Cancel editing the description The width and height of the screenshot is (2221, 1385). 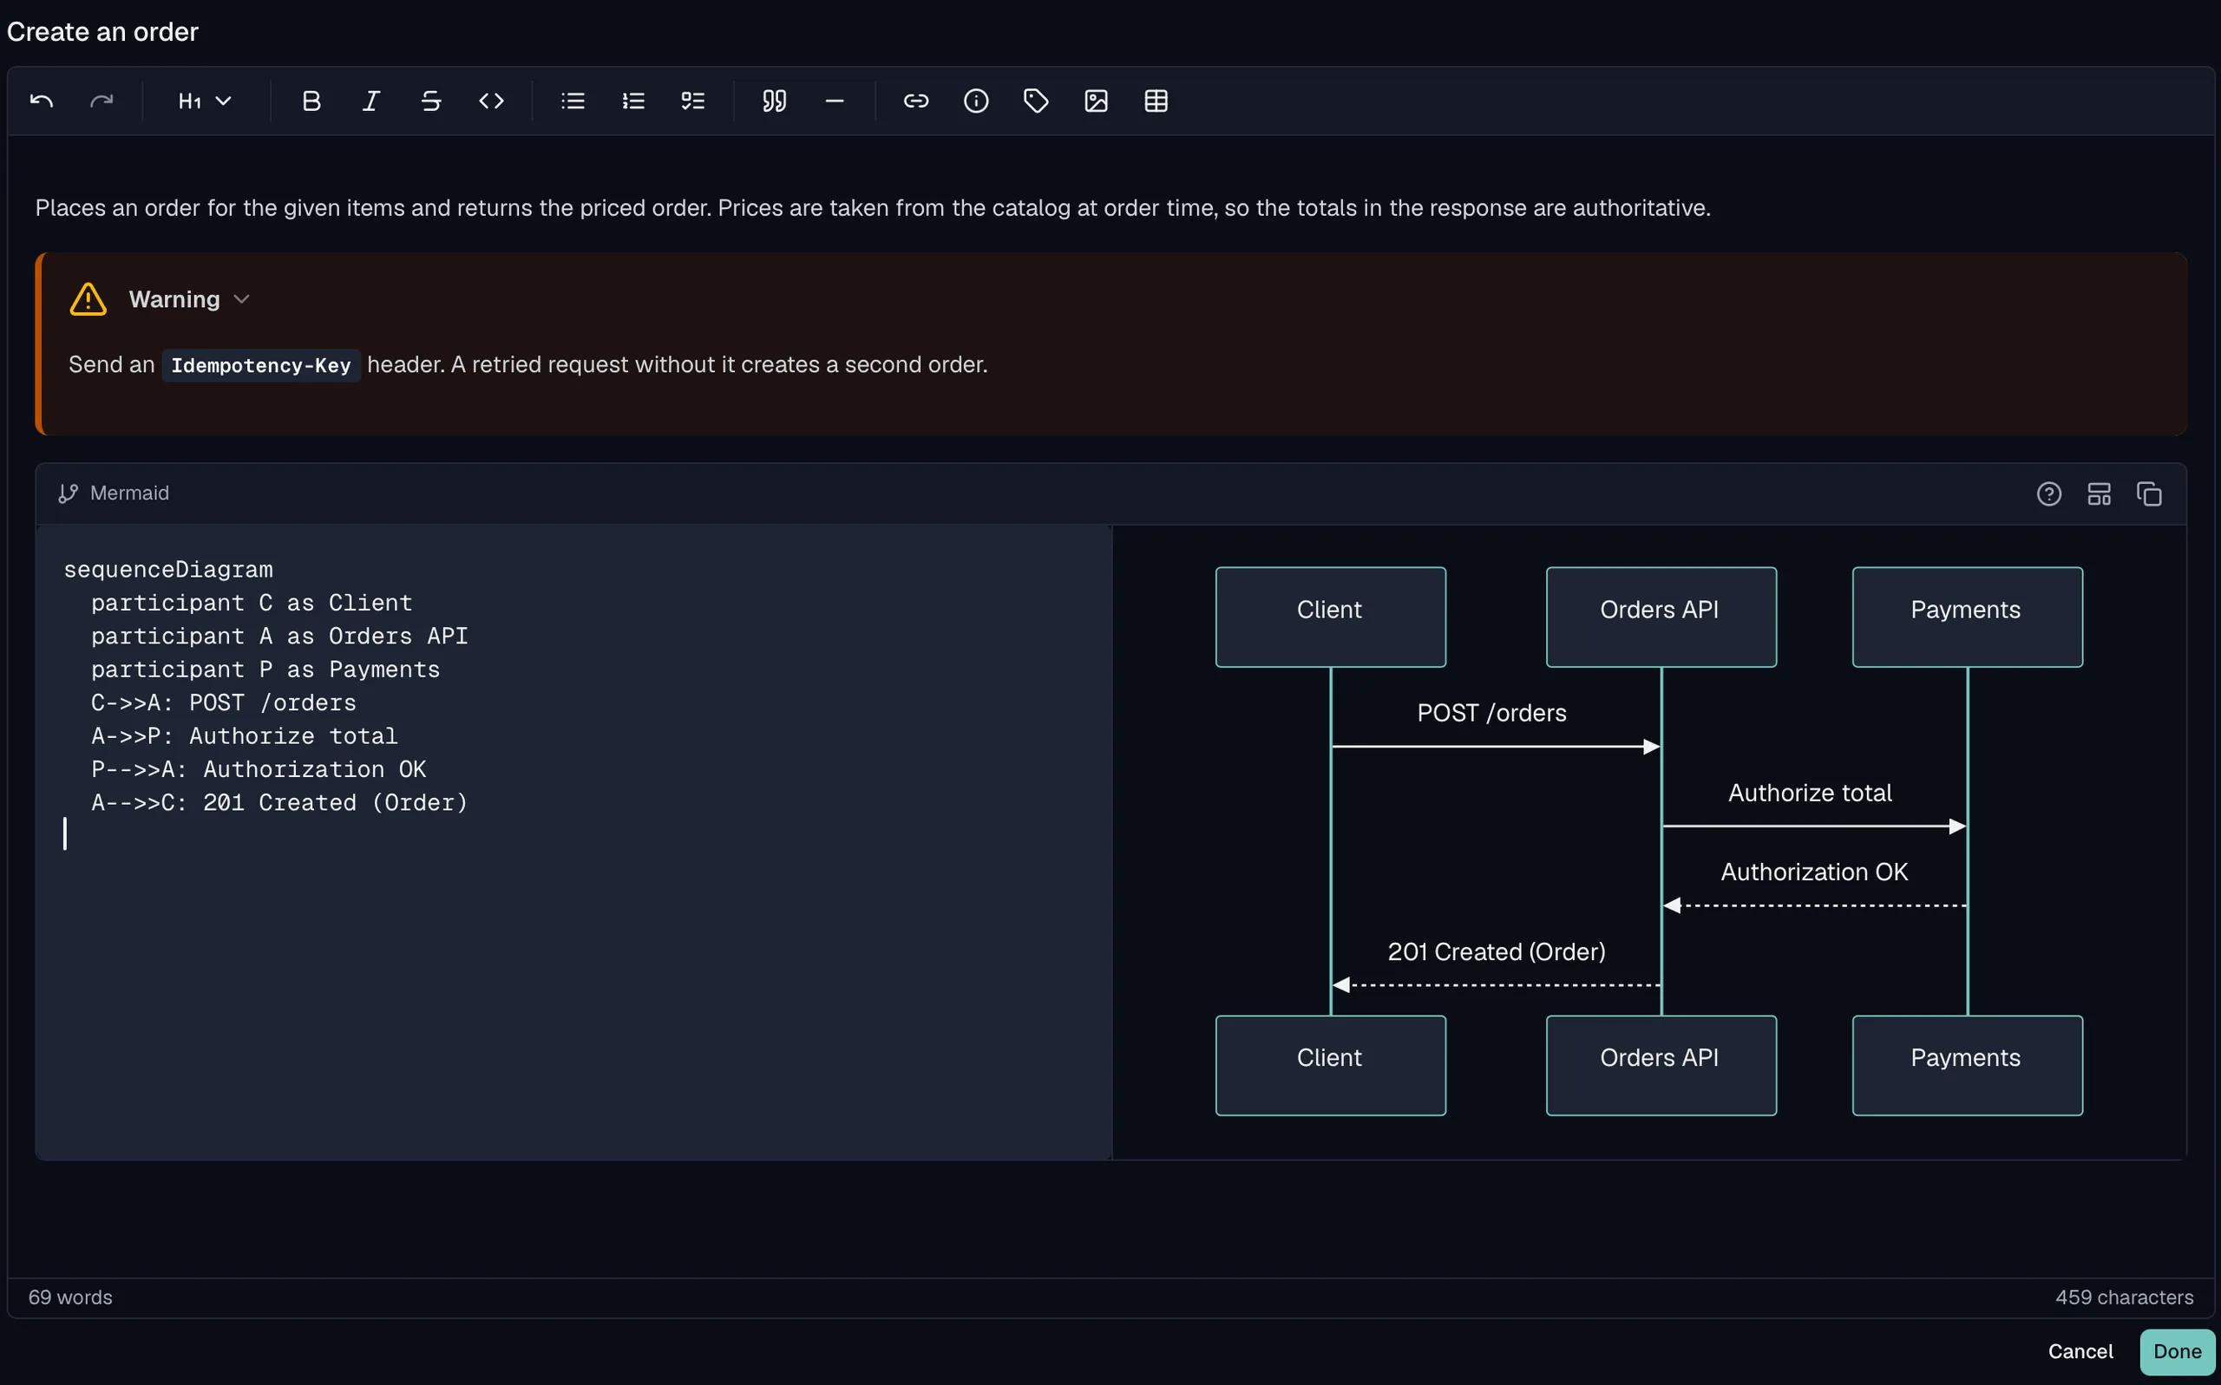[2080, 1351]
